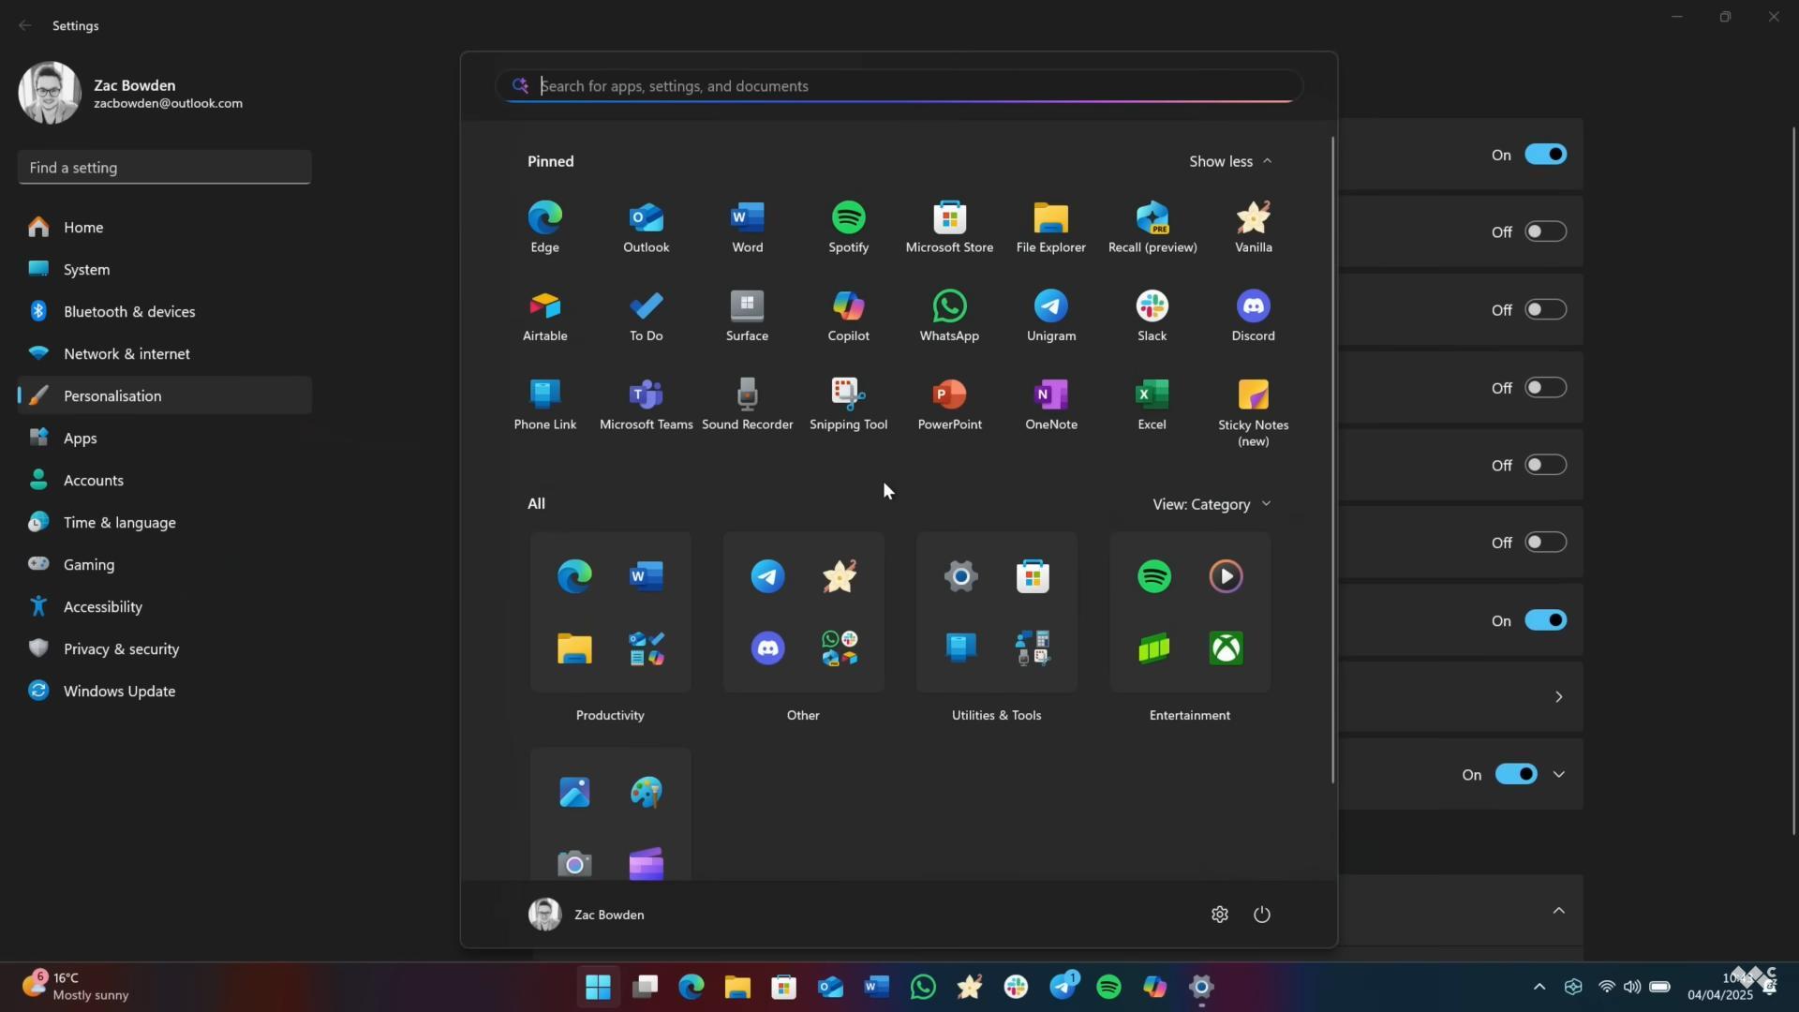Expand the chevron beside the lowest On toggle
The width and height of the screenshot is (1799, 1012).
click(x=1559, y=775)
